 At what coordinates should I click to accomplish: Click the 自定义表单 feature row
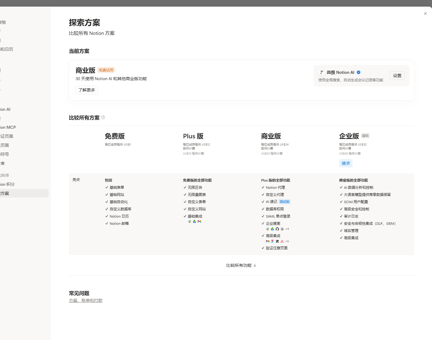[195, 202]
